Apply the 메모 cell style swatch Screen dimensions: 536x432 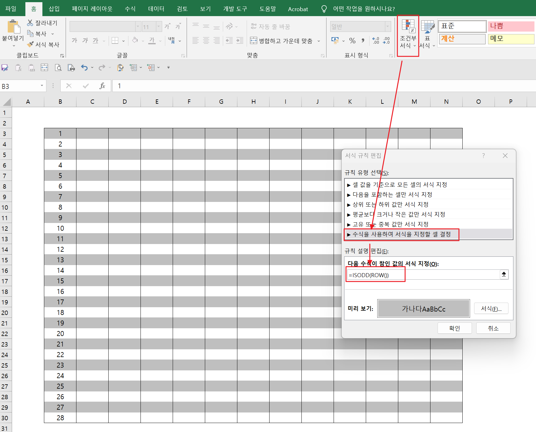tap(511, 39)
